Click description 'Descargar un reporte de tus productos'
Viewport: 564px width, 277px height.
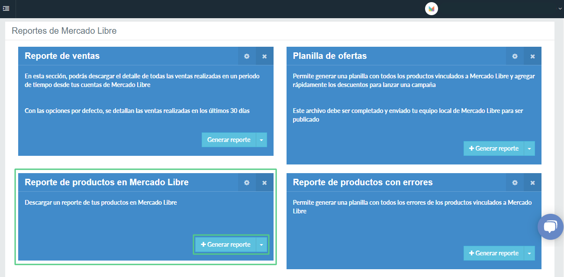(101, 203)
